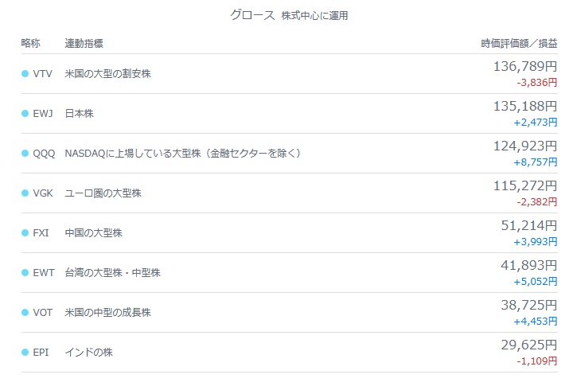
Task: Click the blue dot beside EPI
Action: [x=25, y=353]
